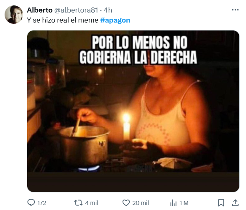Open the three-dot more options menu
246x210 pixels.
pyautogui.click(x=235, y=10)
